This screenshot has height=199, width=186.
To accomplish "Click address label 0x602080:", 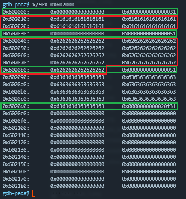I will click(16, 70).
